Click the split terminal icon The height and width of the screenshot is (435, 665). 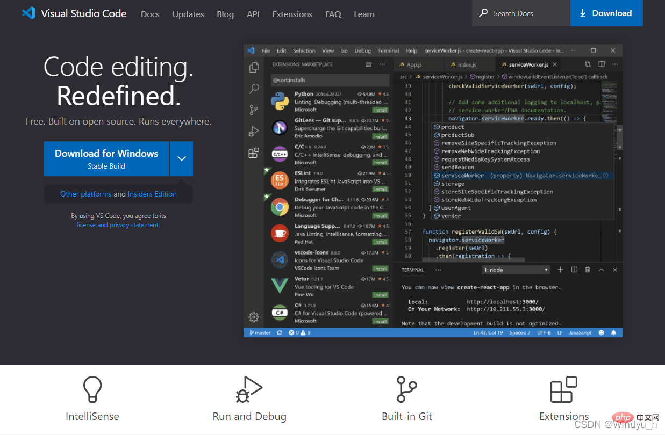(574, 270)
